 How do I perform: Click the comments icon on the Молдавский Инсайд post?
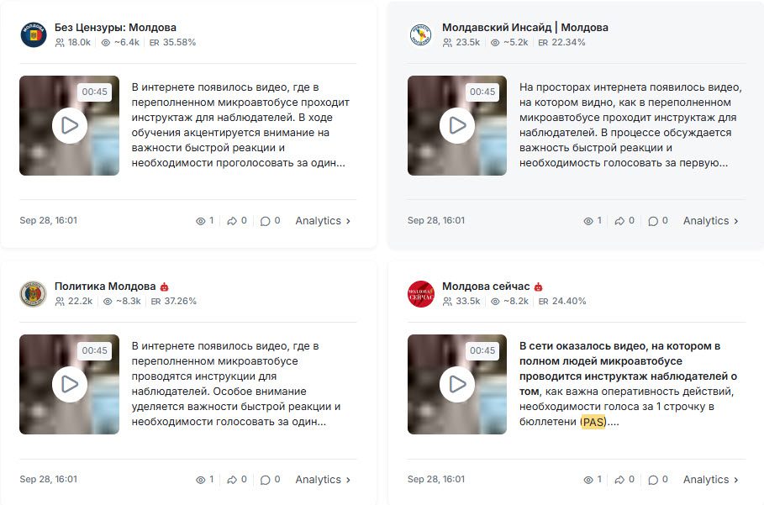653,221
